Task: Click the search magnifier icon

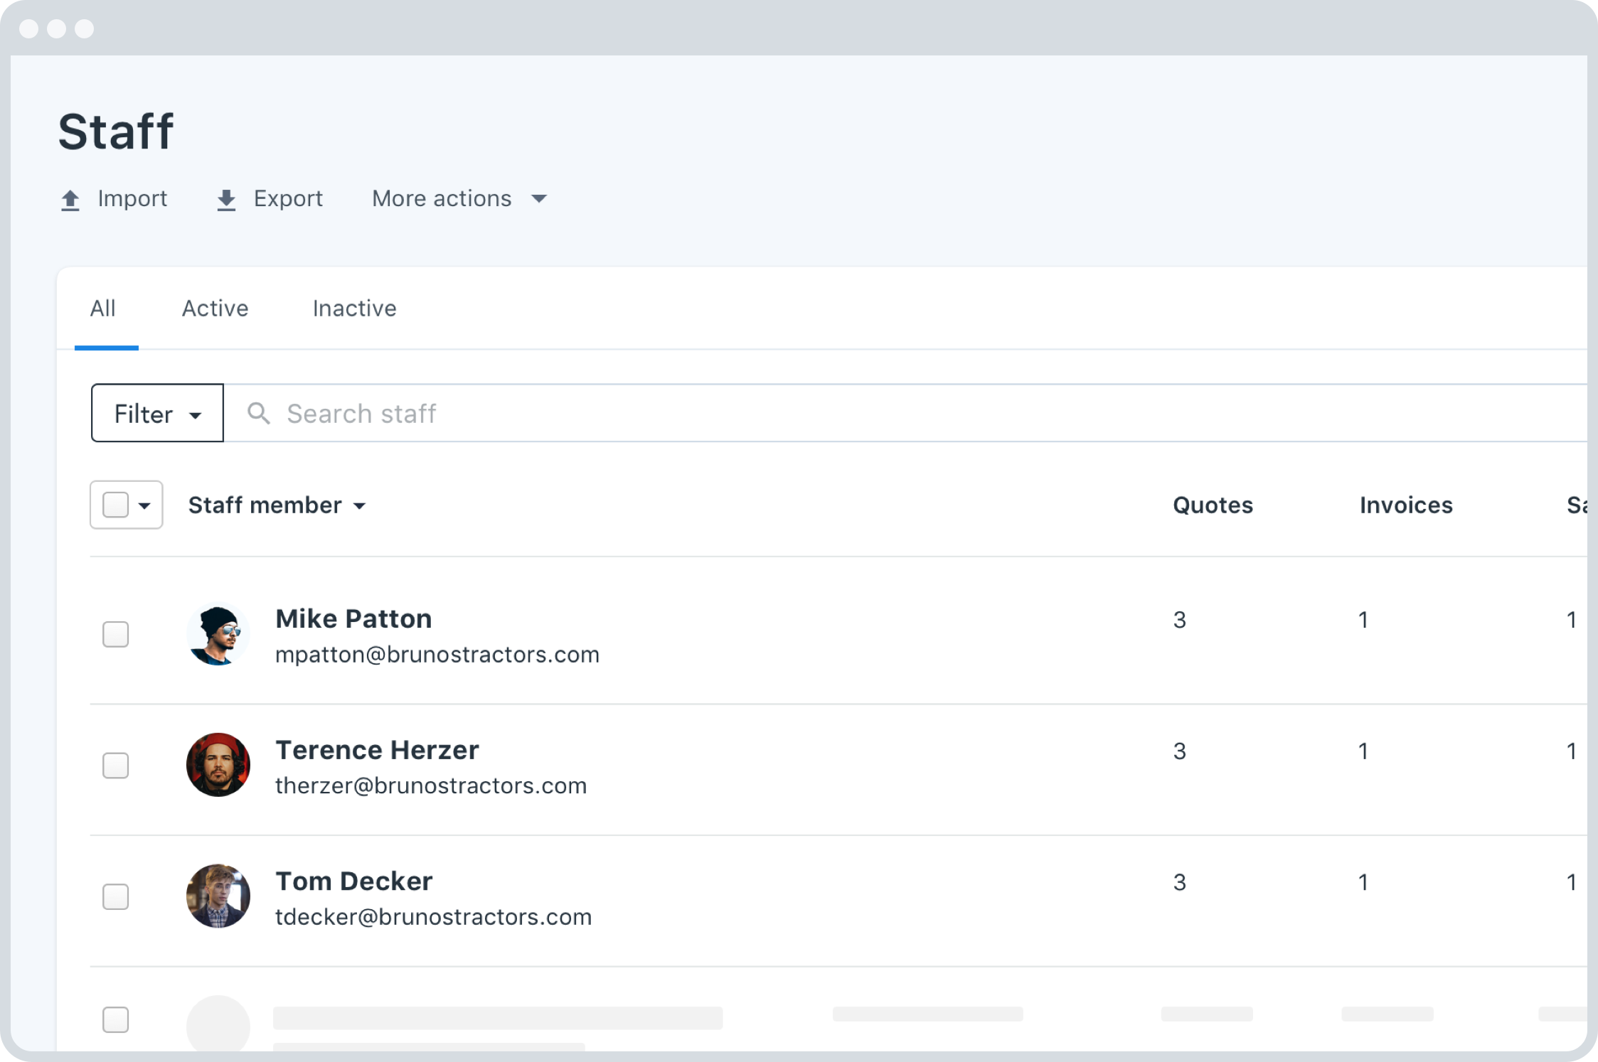Action: pos(257,412)
